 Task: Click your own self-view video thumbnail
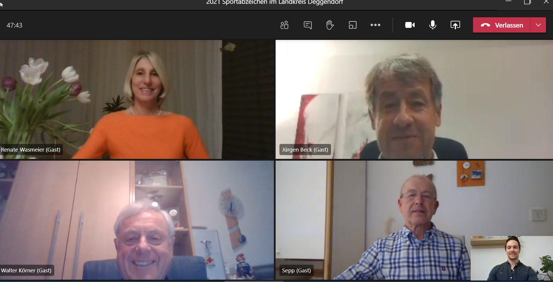pos(512,258)
